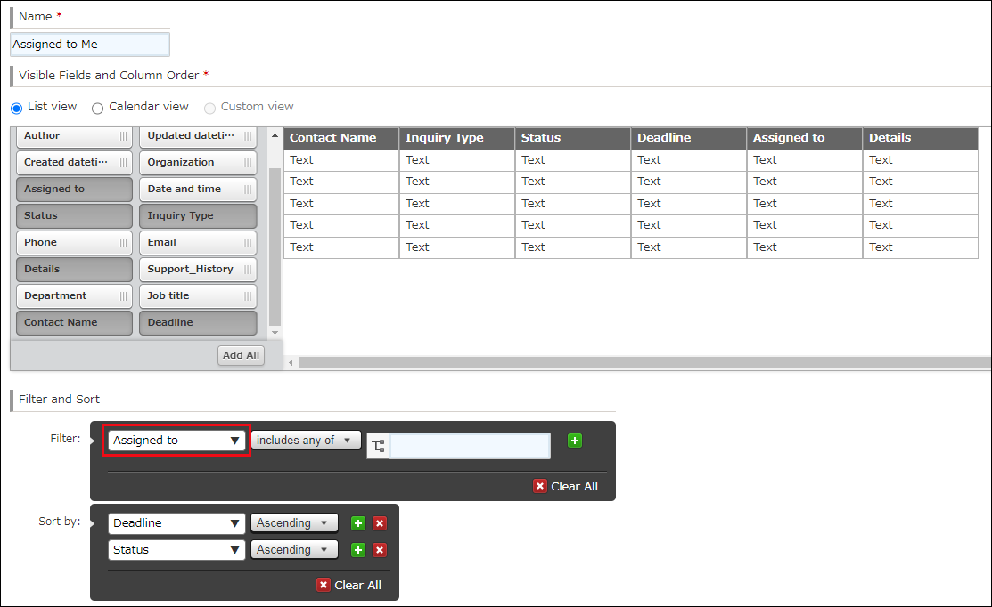Image resolution: width=992 pixels, height=607 pixels.
Task: Choose the Custom view option
Action: (x=210, y=108)
